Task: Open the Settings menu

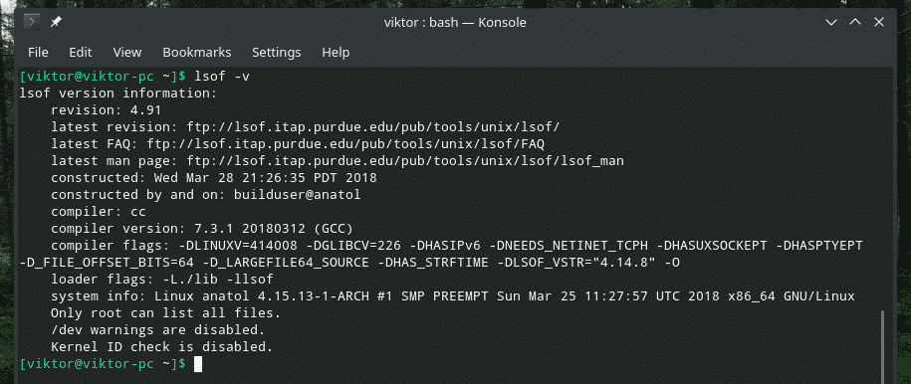Action: (276, 53)
